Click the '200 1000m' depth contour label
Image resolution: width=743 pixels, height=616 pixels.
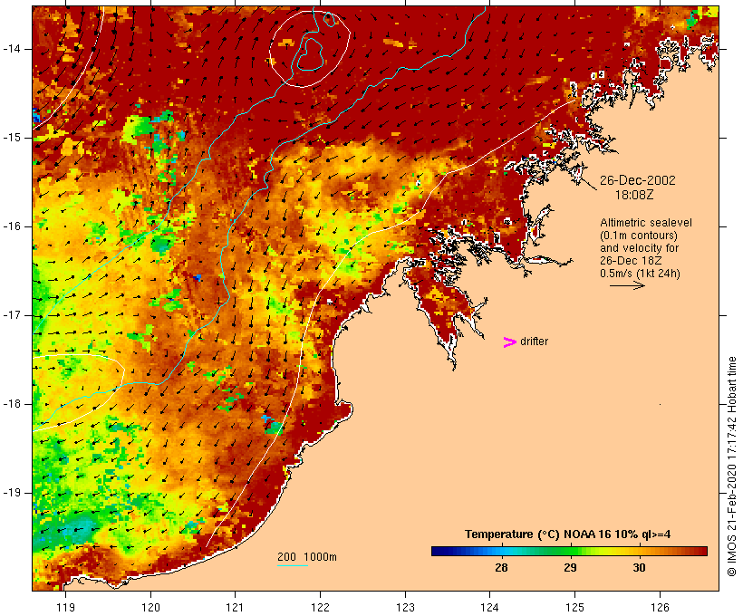(x=307, y=557)
